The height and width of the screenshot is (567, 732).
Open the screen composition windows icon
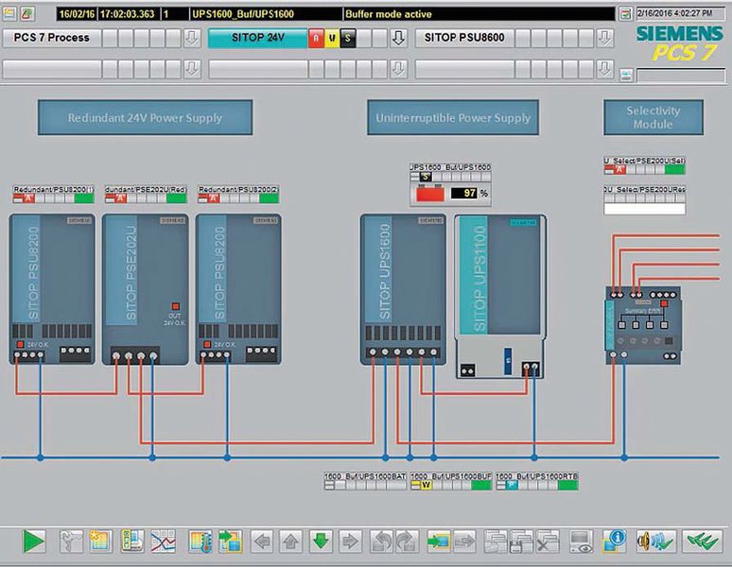(x=496, y=541)
